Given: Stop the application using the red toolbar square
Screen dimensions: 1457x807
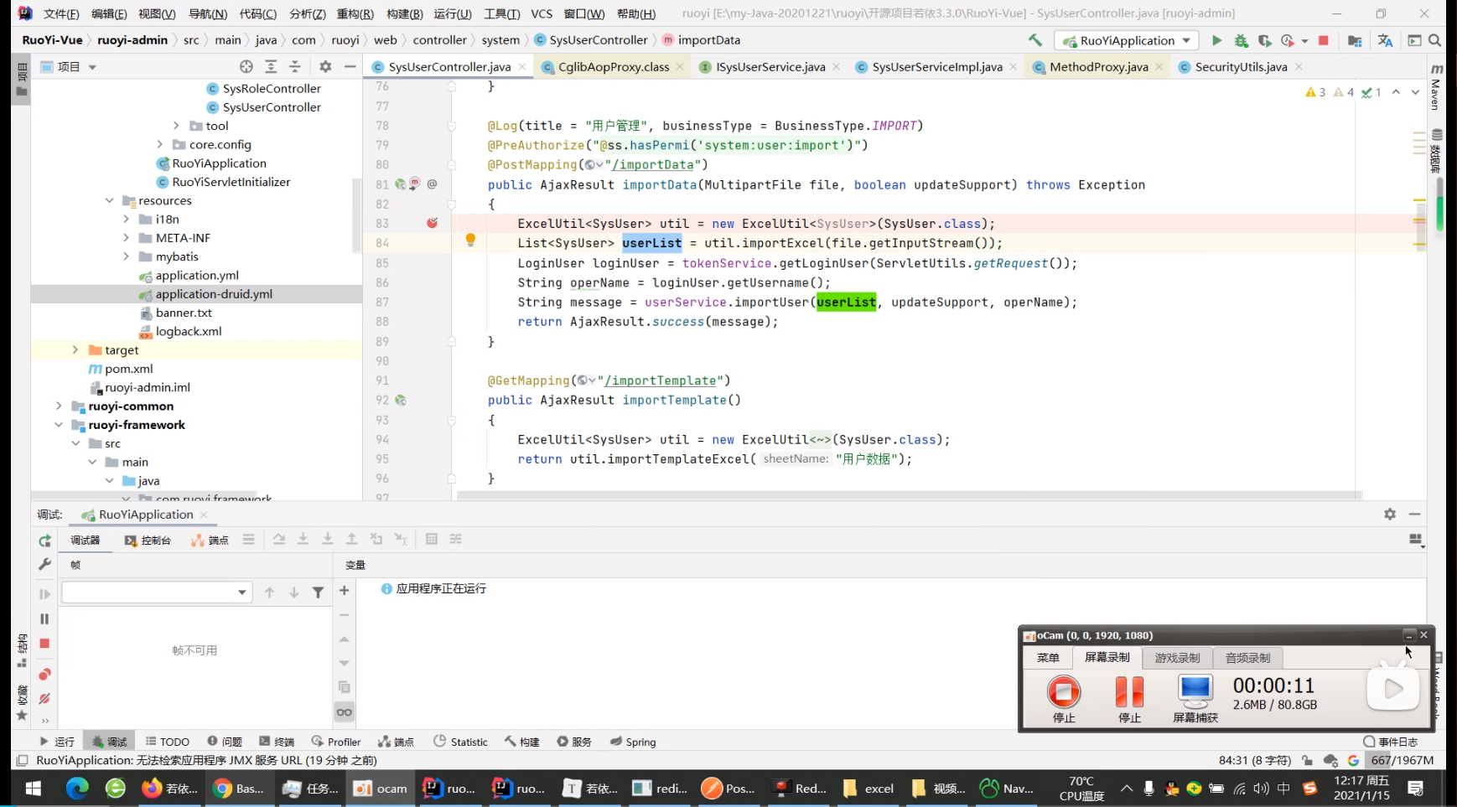Looking at the screenshot, I should pyautogui.click(x=1324, y=40).
